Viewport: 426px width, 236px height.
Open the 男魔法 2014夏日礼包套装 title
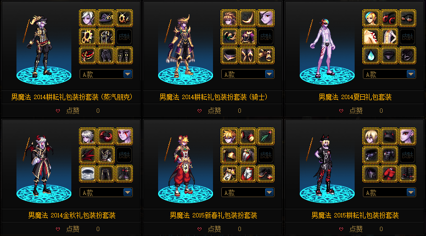[355, 97]
